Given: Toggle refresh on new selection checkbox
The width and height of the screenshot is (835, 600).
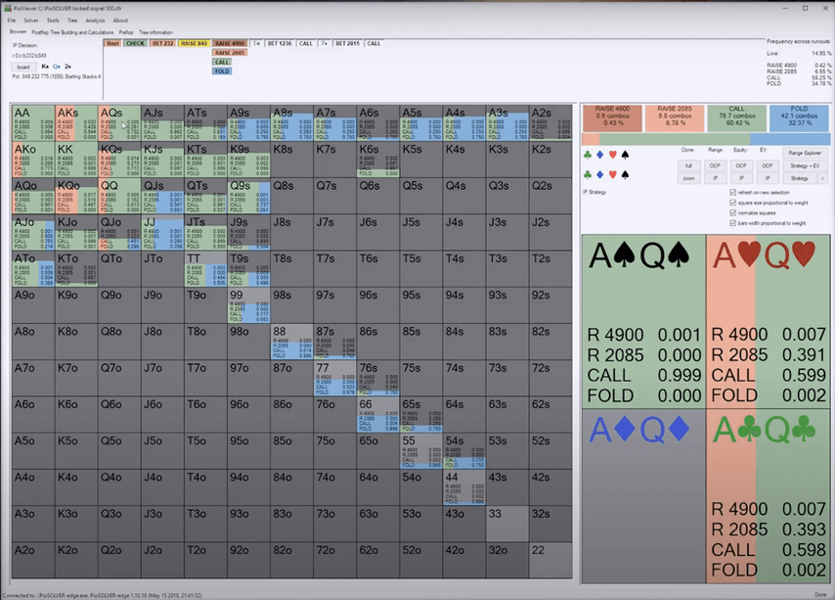Looking at the screenshot, I should pyautogui.click(x=732, y=193).
